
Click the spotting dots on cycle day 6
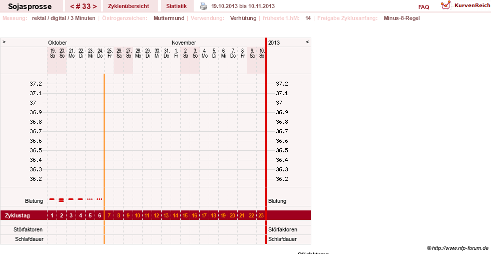(99, 199)
